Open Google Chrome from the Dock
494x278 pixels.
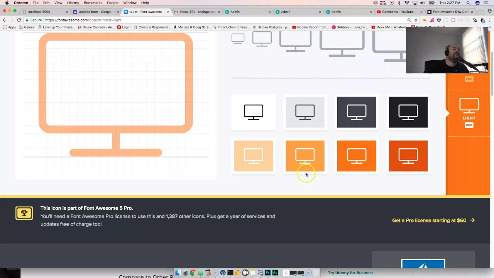(x=193, y=273)
